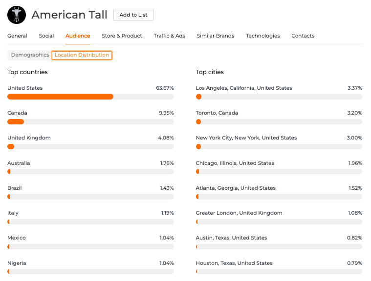Open the Contacts tab
371x281 pixels.
coord(303,36)
